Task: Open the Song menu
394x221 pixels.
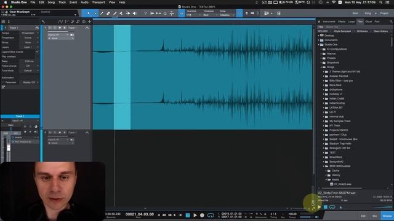Action: (x=51, y=2)
